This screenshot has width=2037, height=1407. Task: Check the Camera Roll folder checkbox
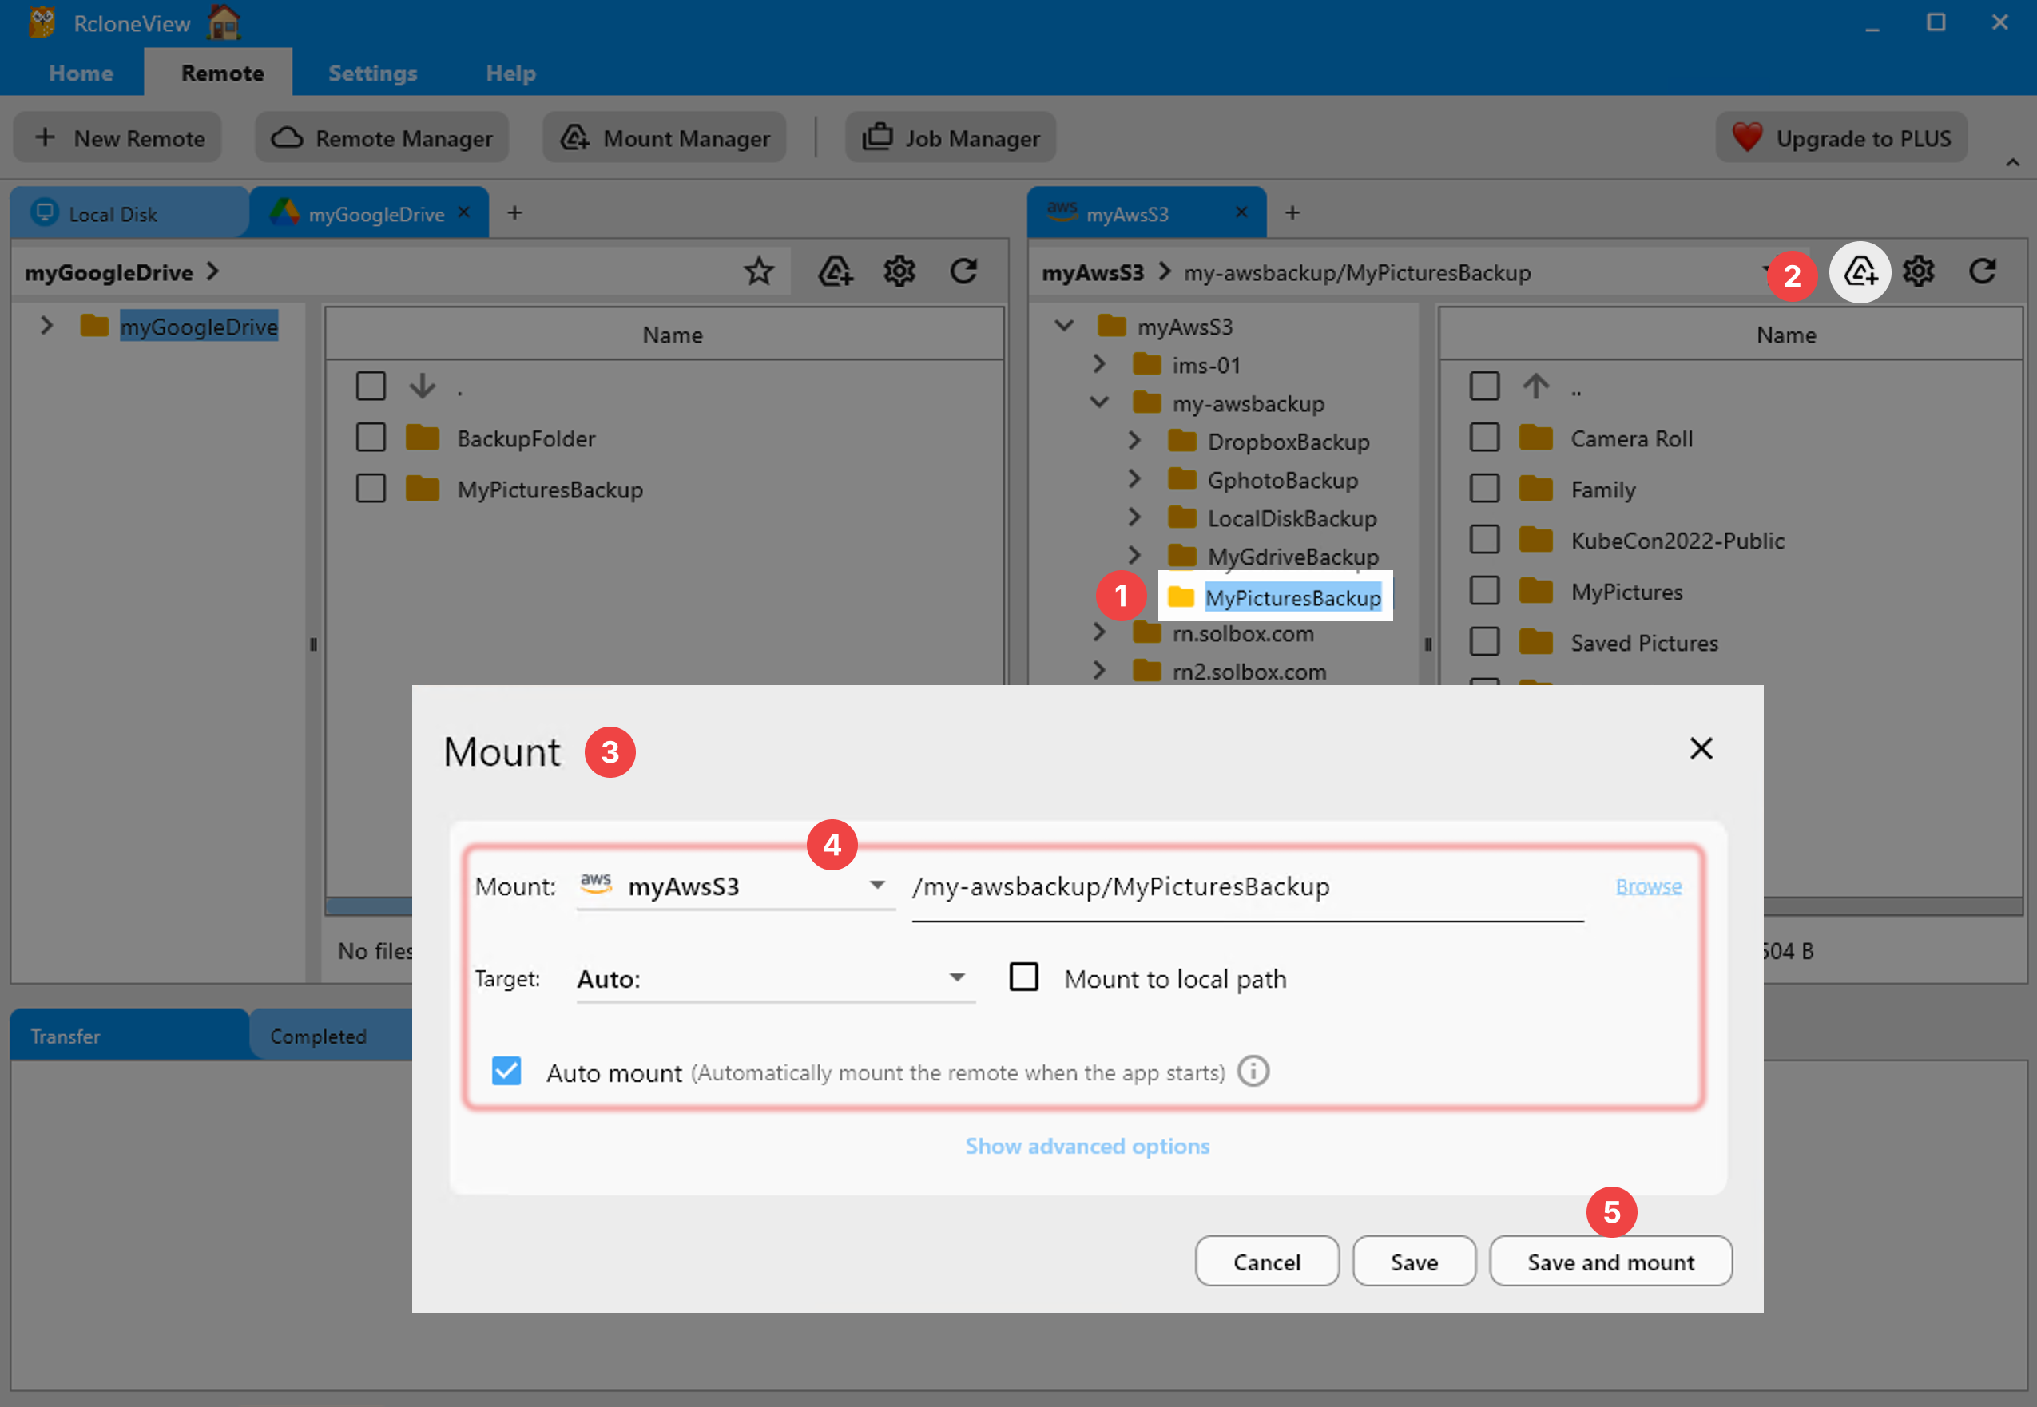pos(1484,438)
